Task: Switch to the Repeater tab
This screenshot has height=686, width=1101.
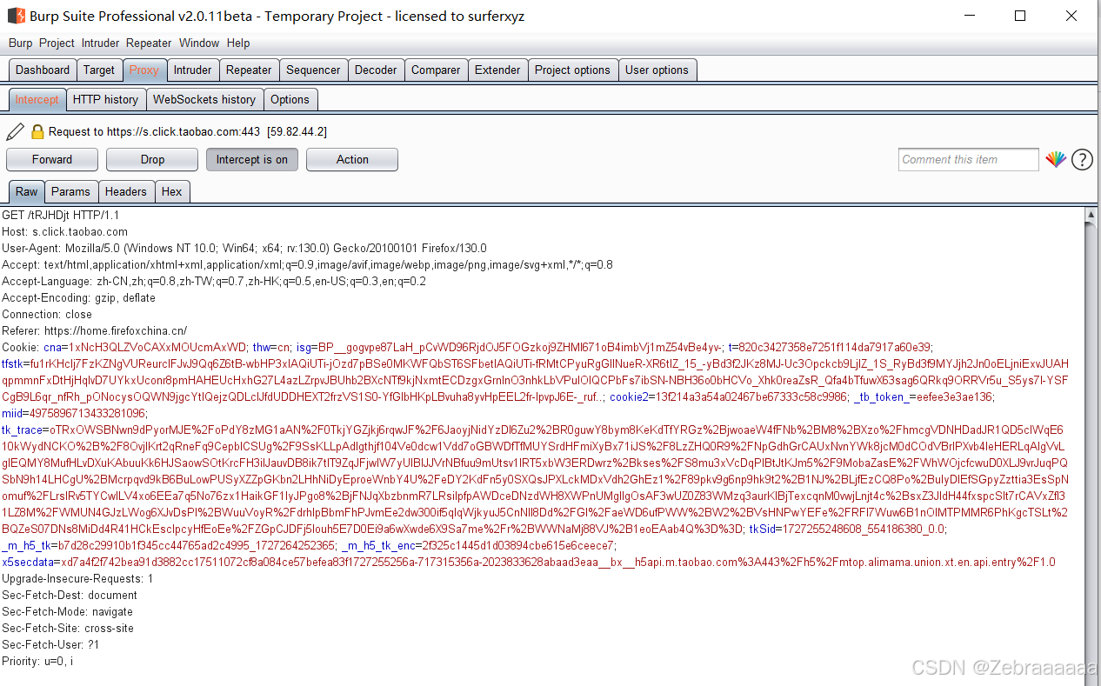Action: point(249,70)
